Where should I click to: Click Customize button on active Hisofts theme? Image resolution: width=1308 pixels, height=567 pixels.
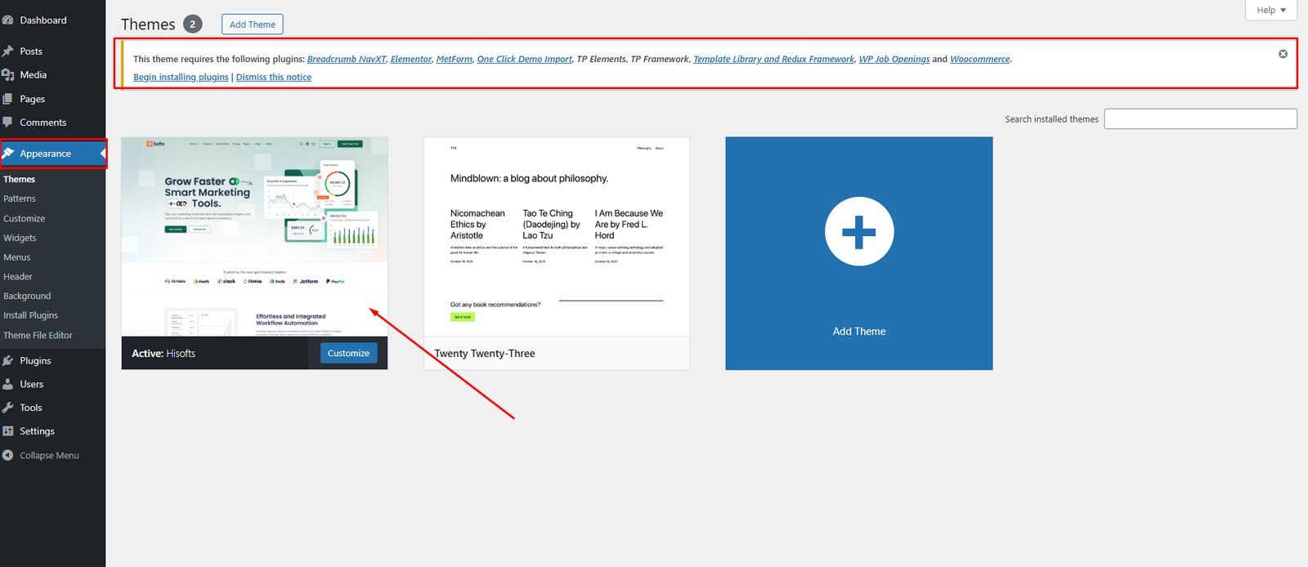tap(348, 354)
